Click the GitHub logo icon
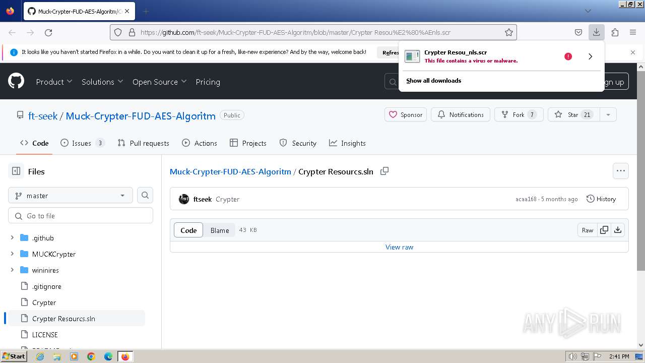 [16, 81]
